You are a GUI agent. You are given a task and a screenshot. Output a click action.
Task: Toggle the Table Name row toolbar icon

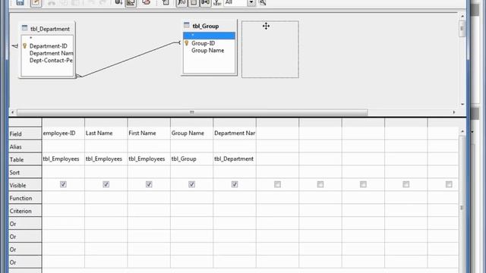coord(194,2)
